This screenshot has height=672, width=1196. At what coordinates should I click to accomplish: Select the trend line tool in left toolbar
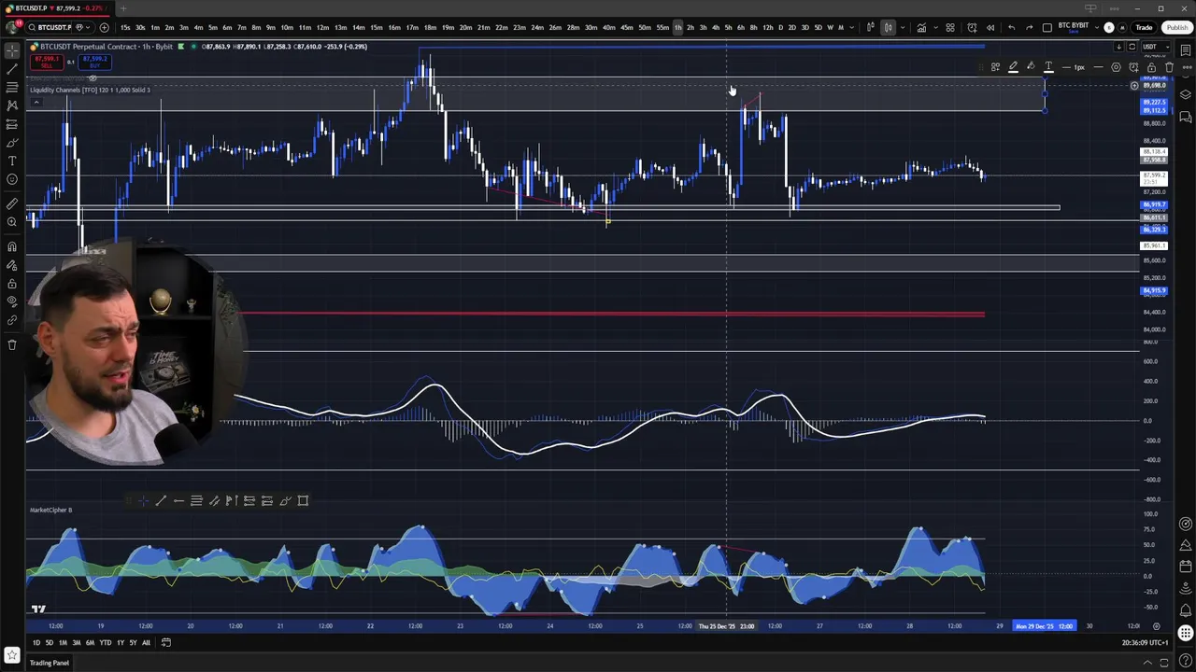tap(12, 69)
